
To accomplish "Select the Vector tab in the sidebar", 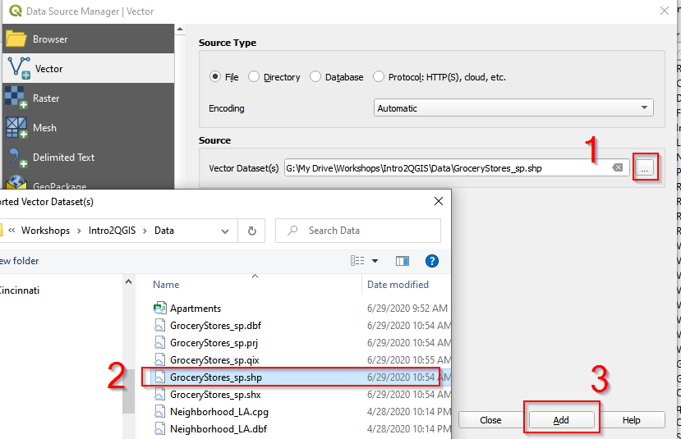I will tap(88, 69).
